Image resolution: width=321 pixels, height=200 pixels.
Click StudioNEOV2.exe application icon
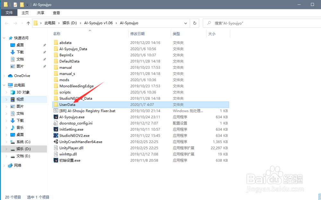click(56, 136)
